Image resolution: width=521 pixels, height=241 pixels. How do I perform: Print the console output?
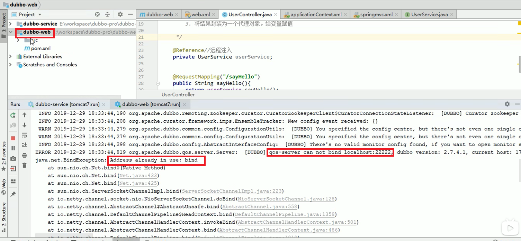(x=24, y=156)
